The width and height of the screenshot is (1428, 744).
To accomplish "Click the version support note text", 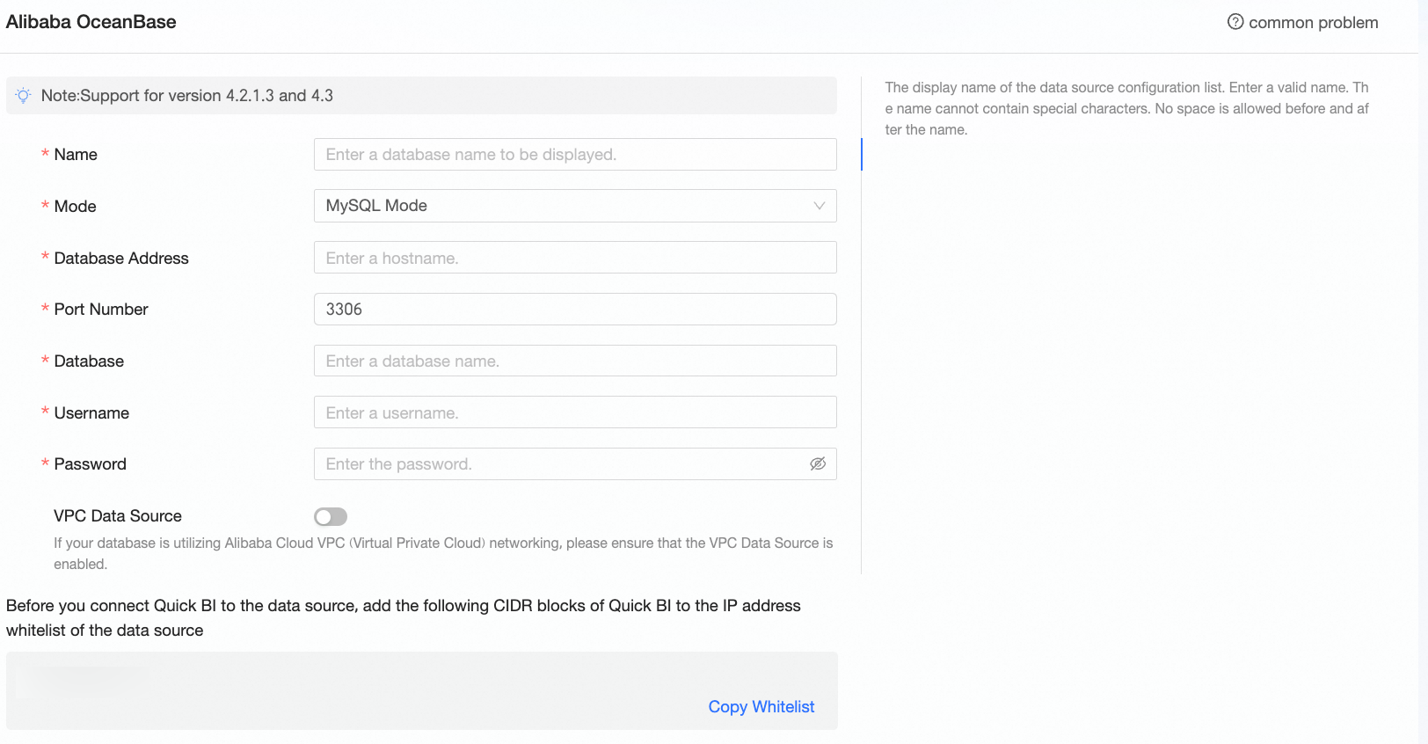I will tap(187, 96).
